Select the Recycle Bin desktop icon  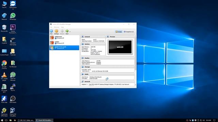4,28
